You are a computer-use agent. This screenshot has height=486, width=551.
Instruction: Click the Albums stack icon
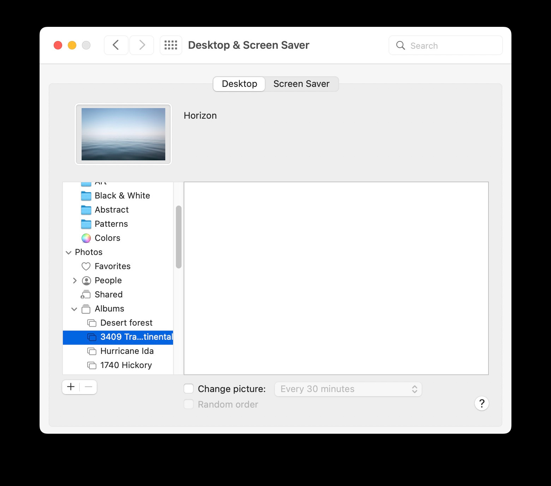tap(86, 309)
